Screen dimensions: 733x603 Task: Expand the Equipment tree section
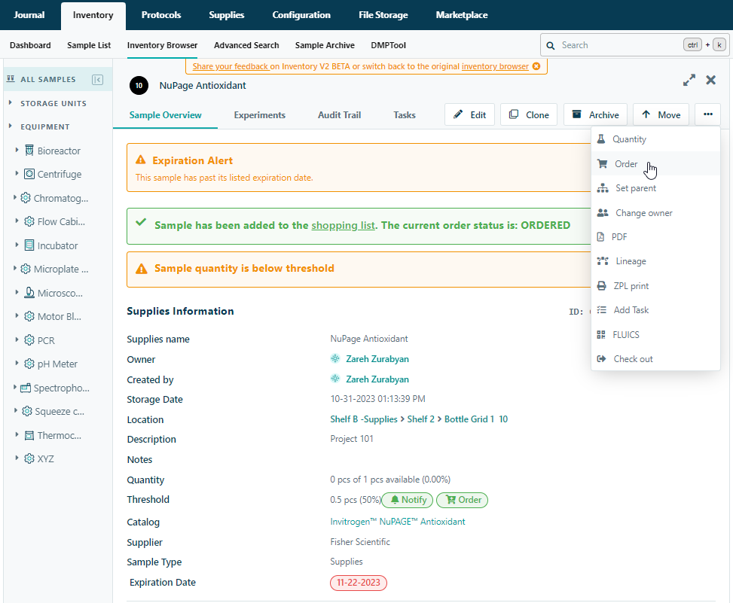(11, 126)
